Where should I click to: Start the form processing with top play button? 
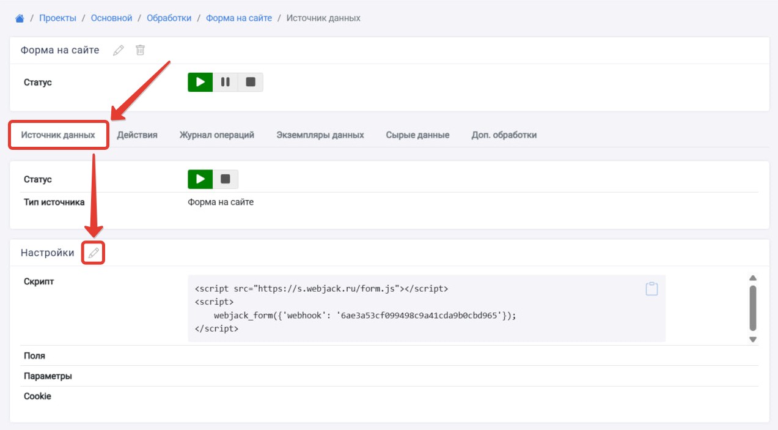click(200, 82)
